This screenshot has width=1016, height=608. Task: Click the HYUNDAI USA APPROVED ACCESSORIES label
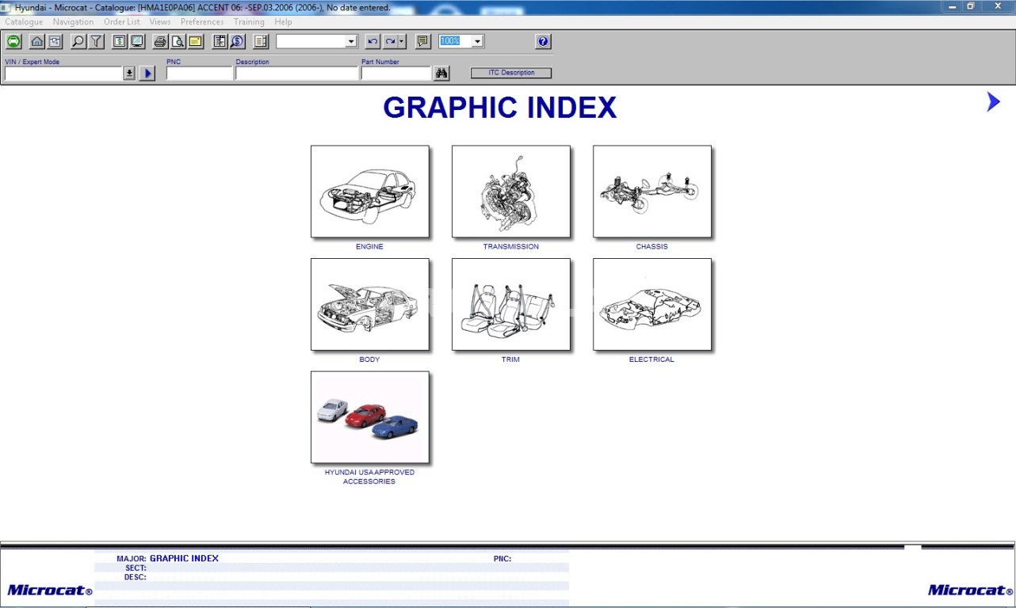pyautogui.click(x=369, y=477)
